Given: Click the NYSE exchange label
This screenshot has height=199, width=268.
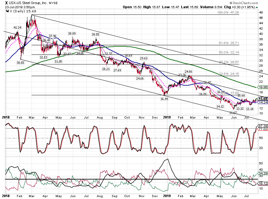Looking at the screenshot, I should (53, 3).
